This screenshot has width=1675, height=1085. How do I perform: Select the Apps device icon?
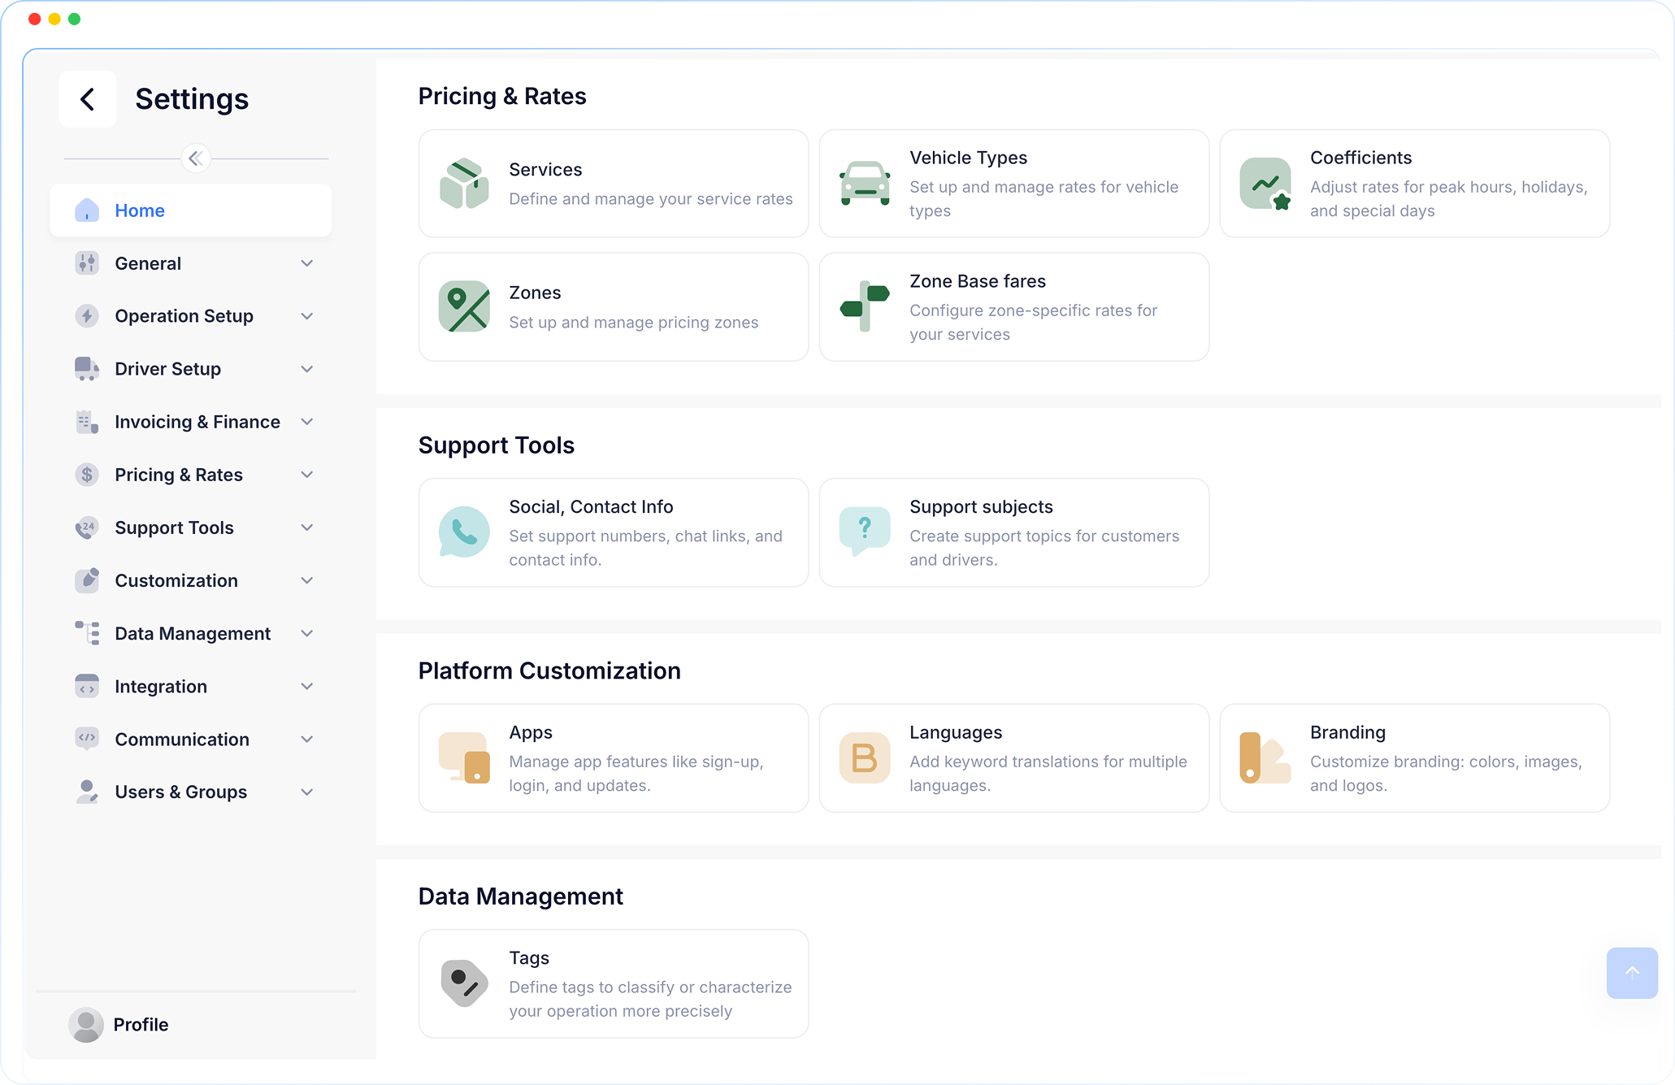464,757
